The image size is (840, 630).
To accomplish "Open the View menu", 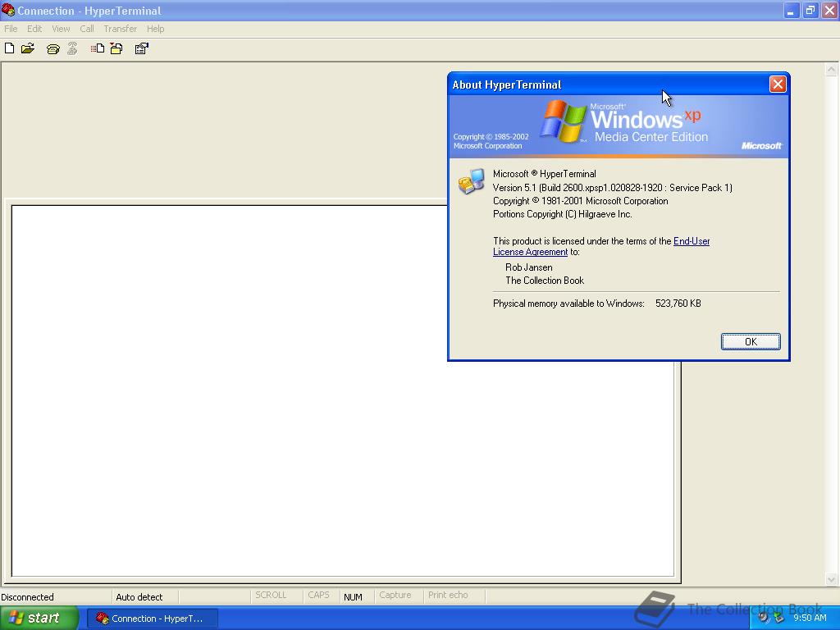I will coord(61,29).
